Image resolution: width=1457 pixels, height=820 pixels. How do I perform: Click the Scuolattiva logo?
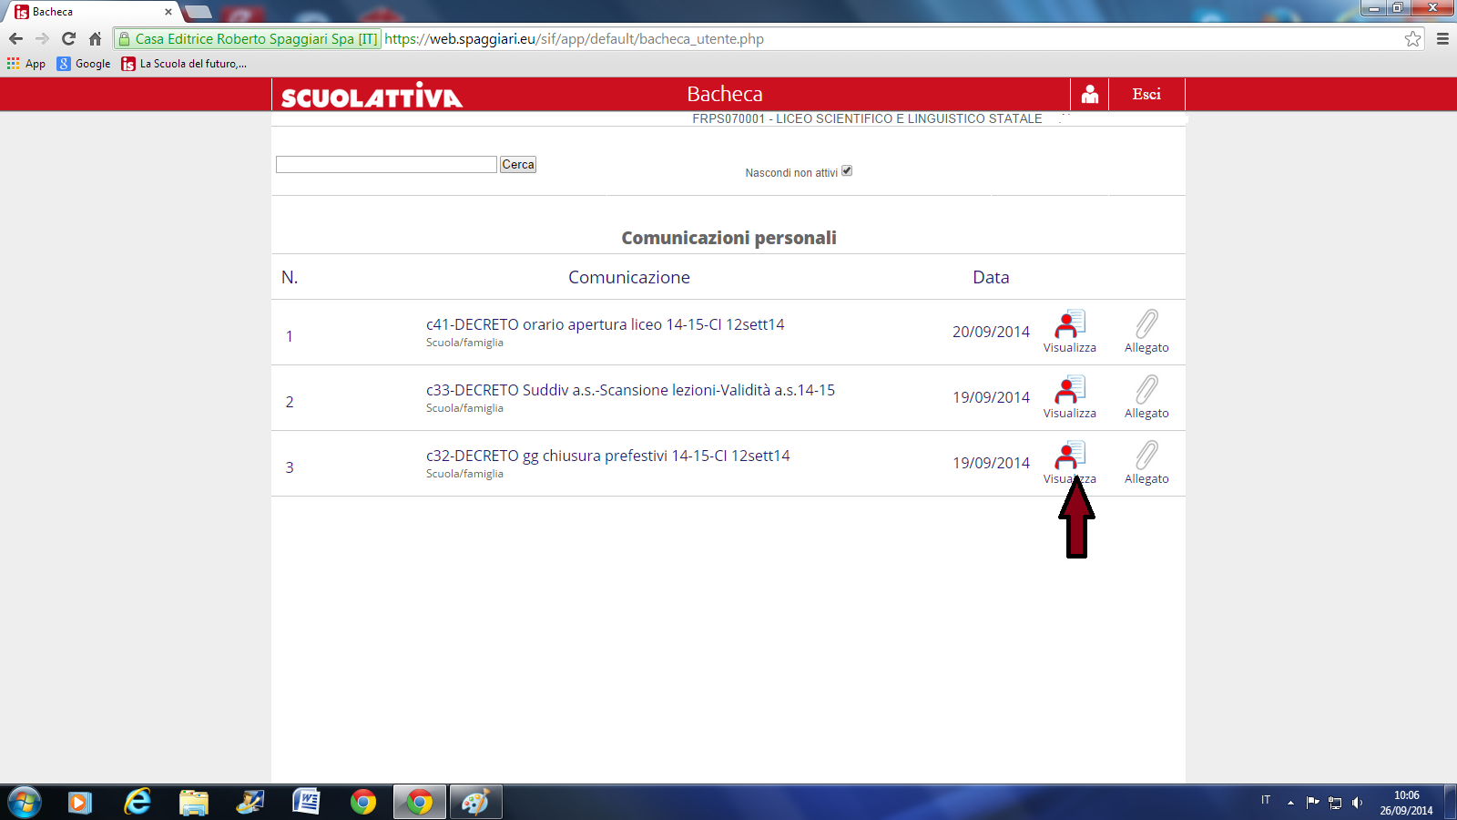click(372, 96)
